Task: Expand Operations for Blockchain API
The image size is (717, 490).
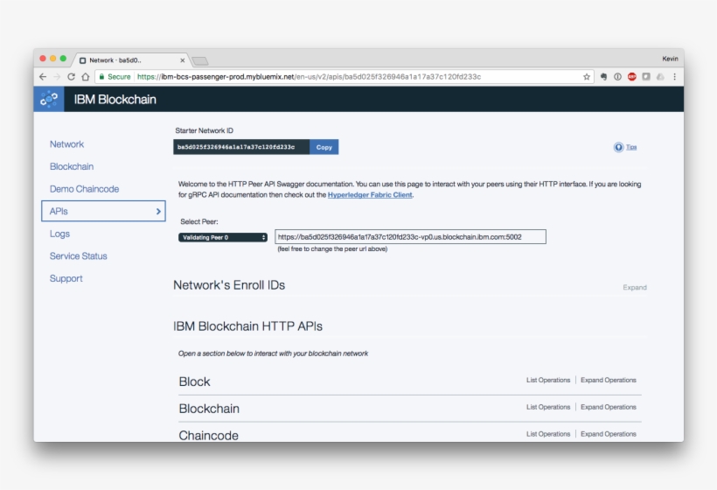Action: point(609,407)
